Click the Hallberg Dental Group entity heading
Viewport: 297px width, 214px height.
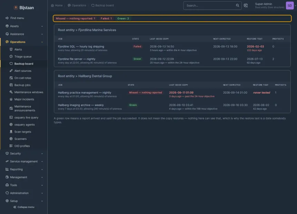pos(85,76)
